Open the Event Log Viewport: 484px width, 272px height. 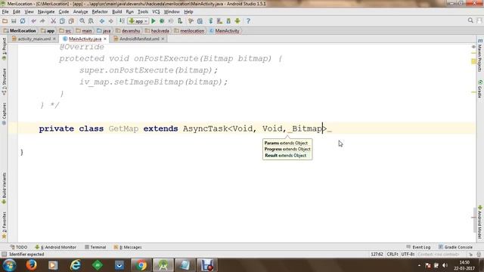[x=418, y=247]
